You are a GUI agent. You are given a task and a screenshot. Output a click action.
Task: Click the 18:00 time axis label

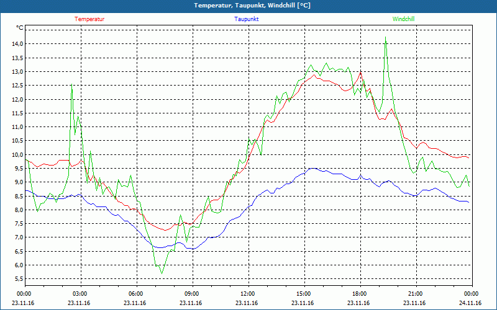coord(359,294)
